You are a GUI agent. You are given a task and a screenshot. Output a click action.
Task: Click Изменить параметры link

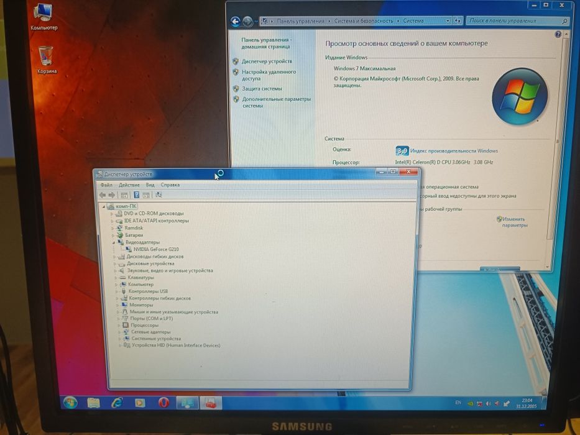pyautogui.click(x=514, y=222)
